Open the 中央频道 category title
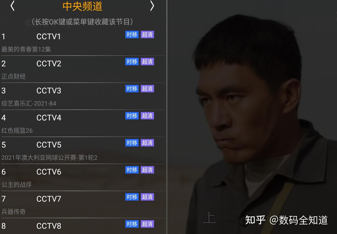 pyautogui.click(x=82, y=6)
